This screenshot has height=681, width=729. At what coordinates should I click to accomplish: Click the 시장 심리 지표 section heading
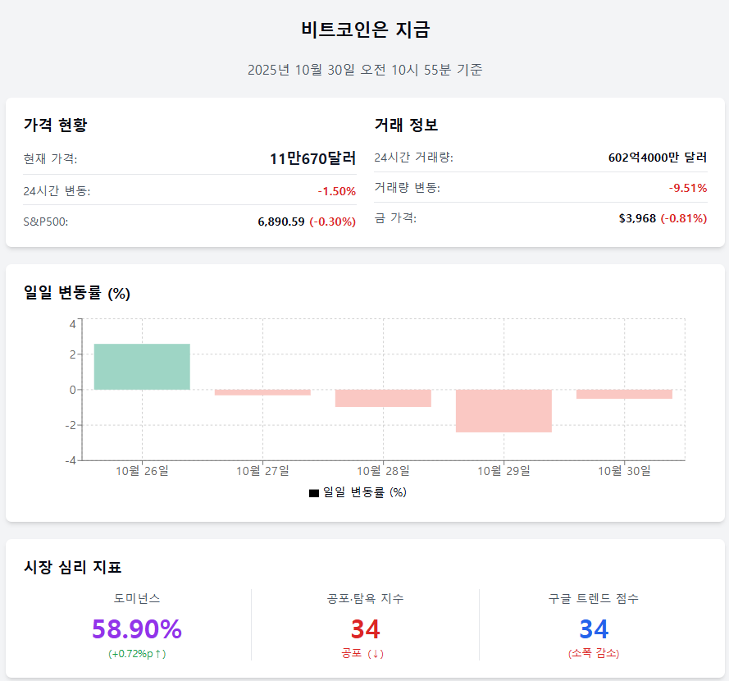point(73,567)
